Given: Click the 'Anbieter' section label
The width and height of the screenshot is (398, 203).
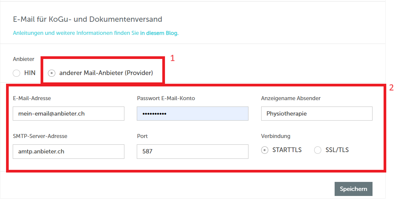Looking at the screenshot, I should tap(23, 59).
